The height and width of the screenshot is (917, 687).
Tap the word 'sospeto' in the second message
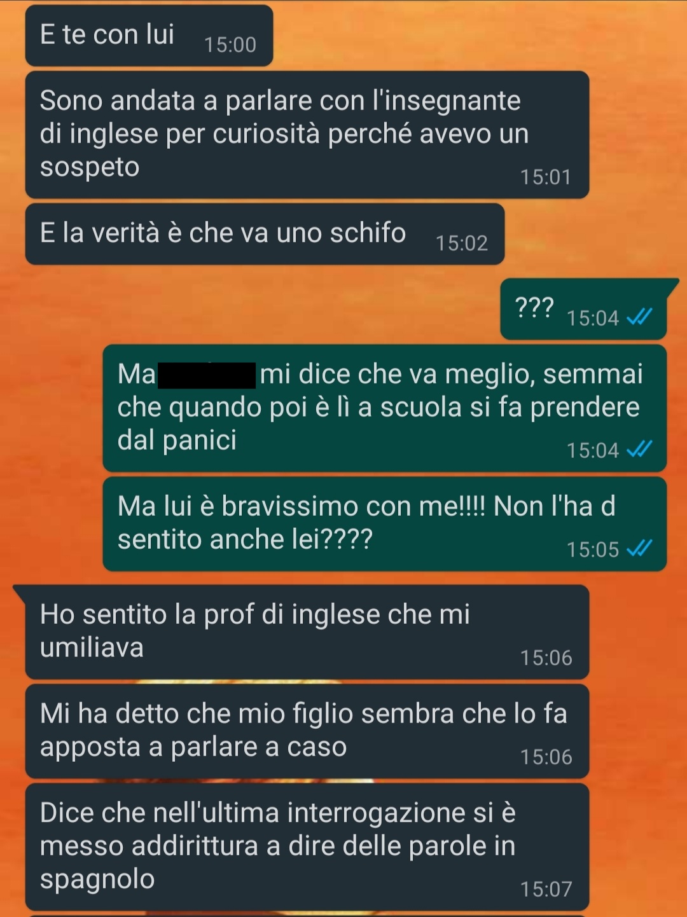90,169
